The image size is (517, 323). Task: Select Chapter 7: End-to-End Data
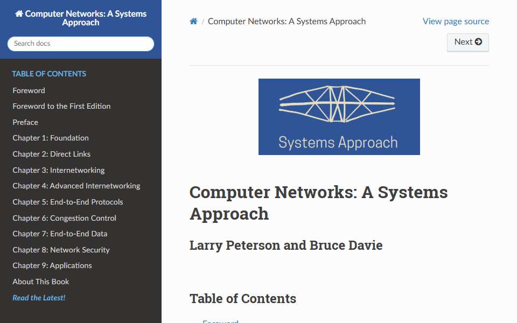click(x=60, y=234)
